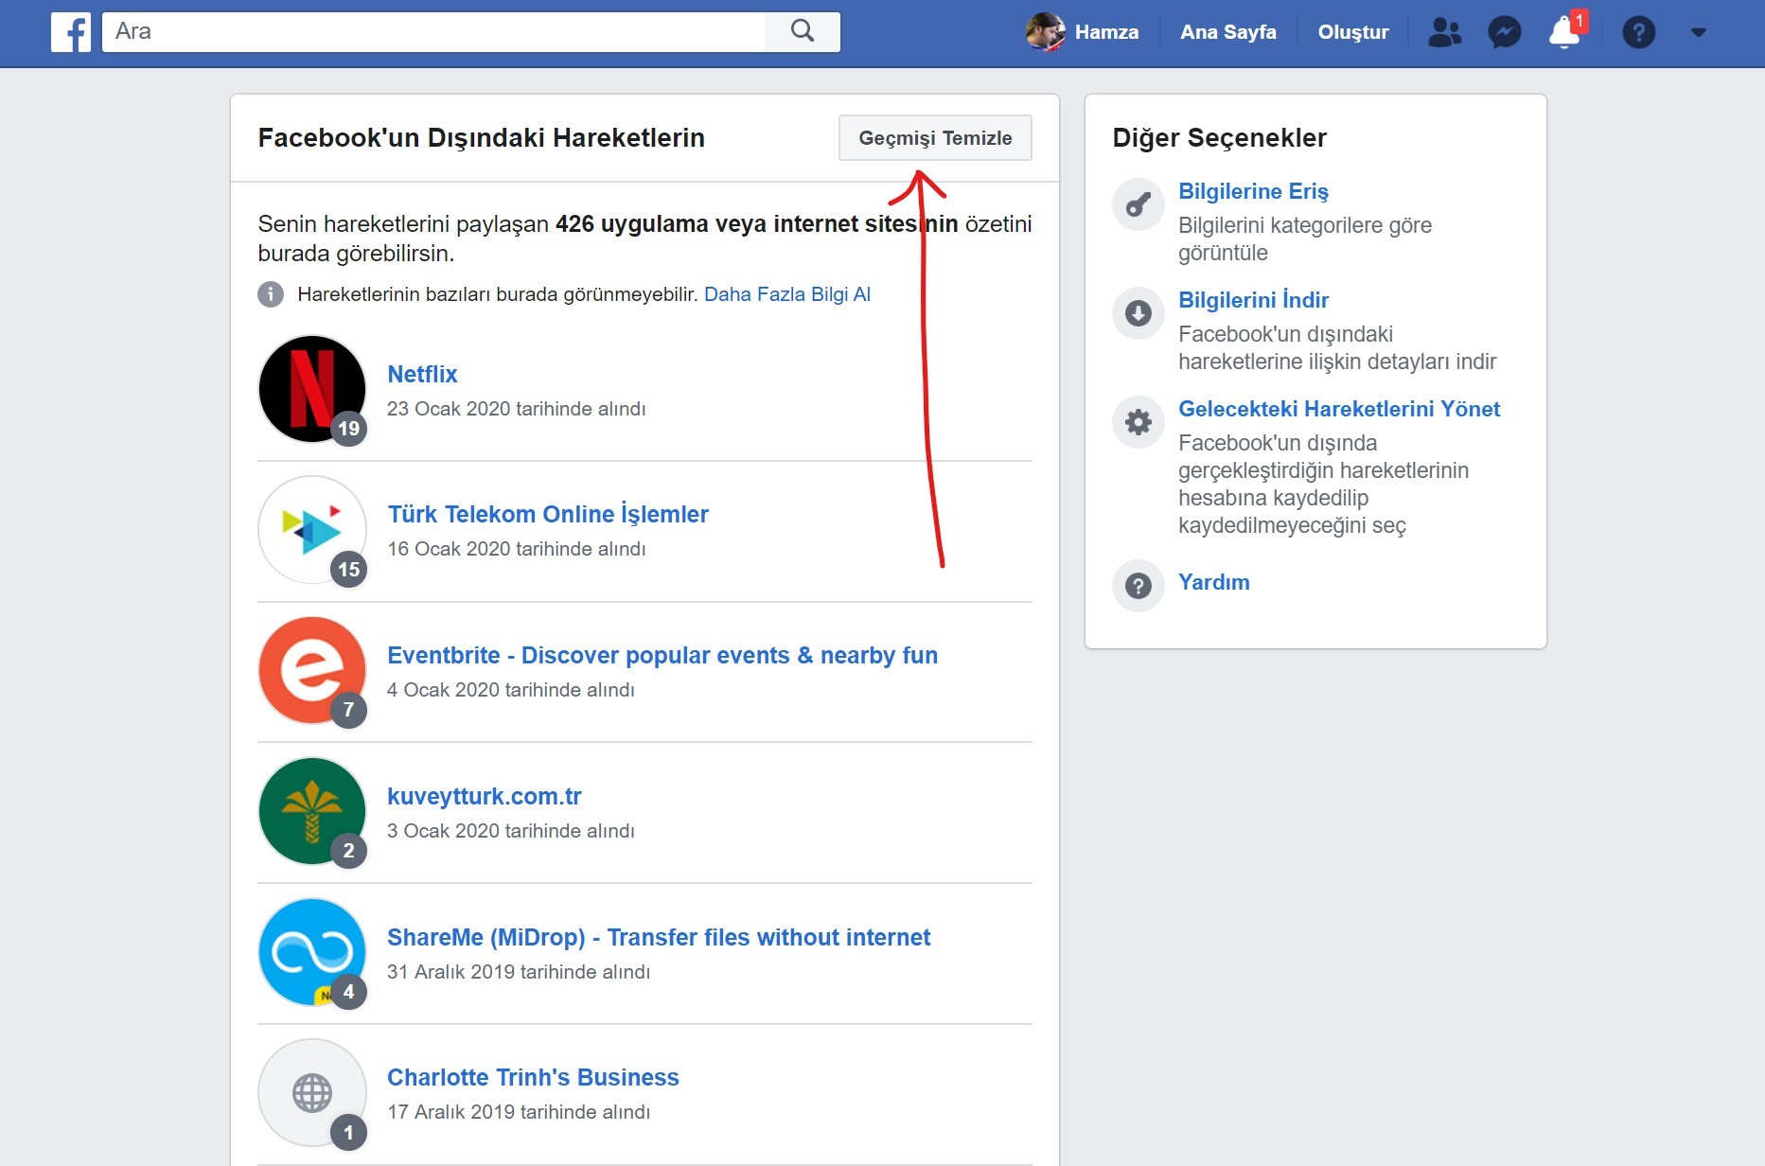The image size is (1765, 1166).
Task: Open the Netflix activity link
Action: 422,374
